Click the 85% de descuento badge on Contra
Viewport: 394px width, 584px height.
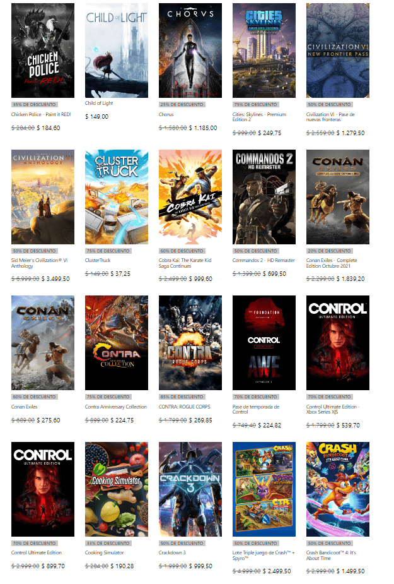tap(182, 397)
